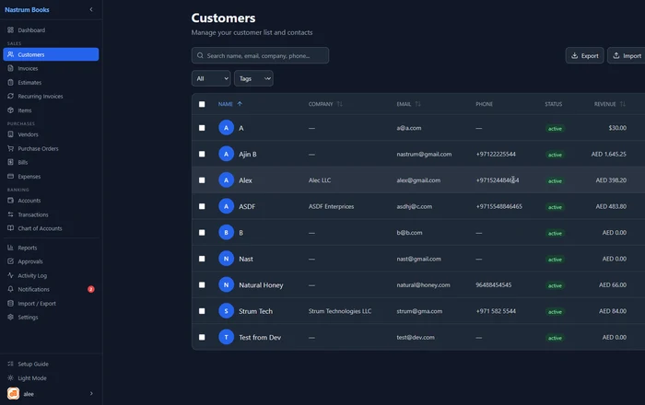The image size is (645, 405).
Task: Click the Setup Guide checklist icon
Action: pyautogui.click(x=11, y=364)
